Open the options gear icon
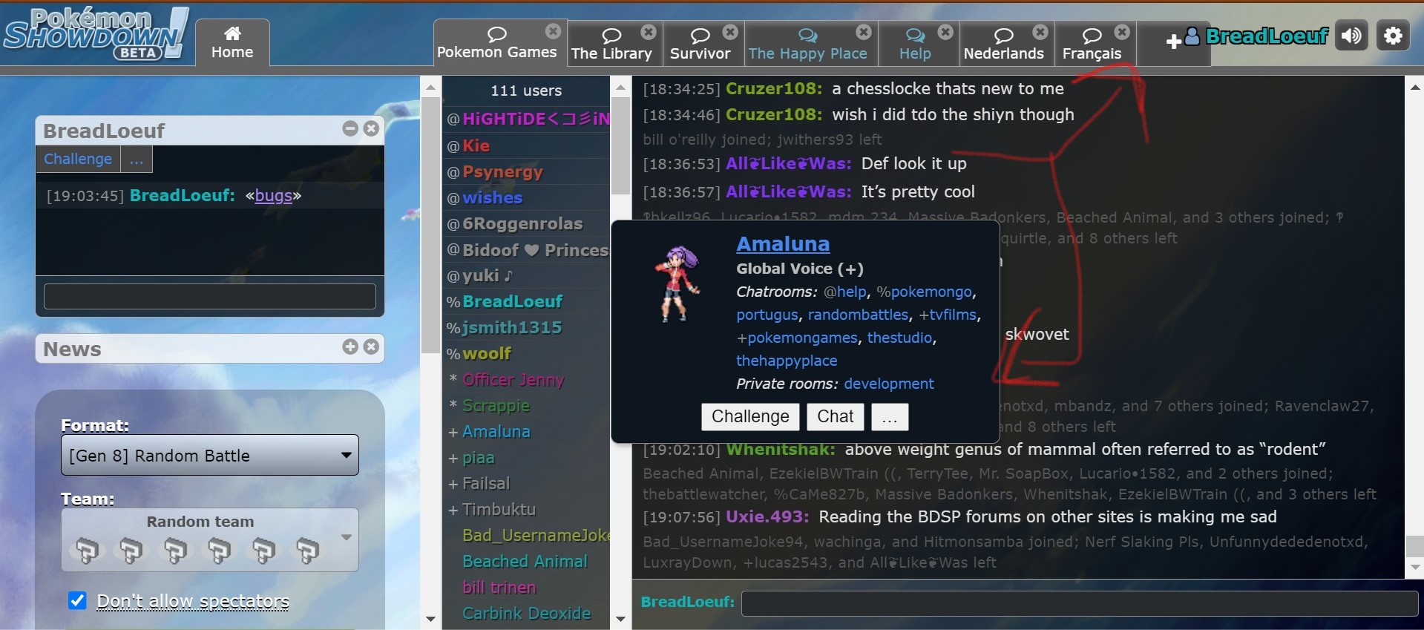This screenshot has height=630, width=1424. 1393,36
